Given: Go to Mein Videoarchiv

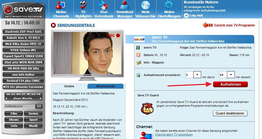Looking at the screenshot, I should click(146, 9).
